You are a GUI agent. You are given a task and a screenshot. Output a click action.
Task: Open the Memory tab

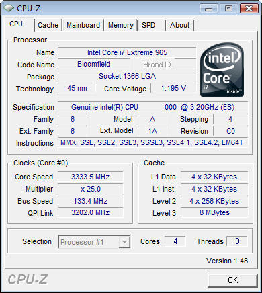point(121,25)
